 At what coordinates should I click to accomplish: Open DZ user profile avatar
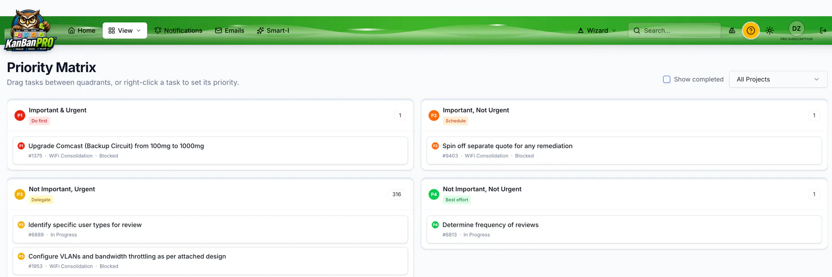[797, 28]
